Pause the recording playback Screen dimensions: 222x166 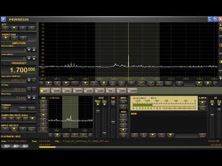point(6,146)
